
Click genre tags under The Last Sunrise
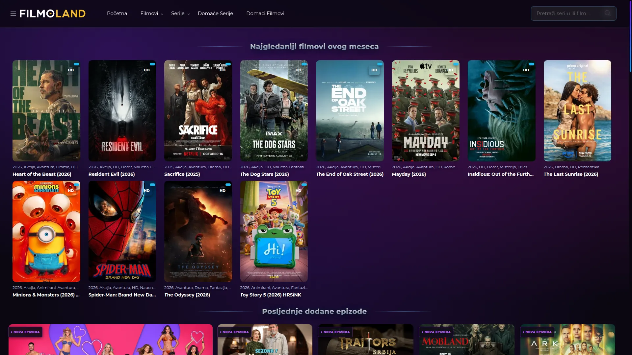point(571,167)
